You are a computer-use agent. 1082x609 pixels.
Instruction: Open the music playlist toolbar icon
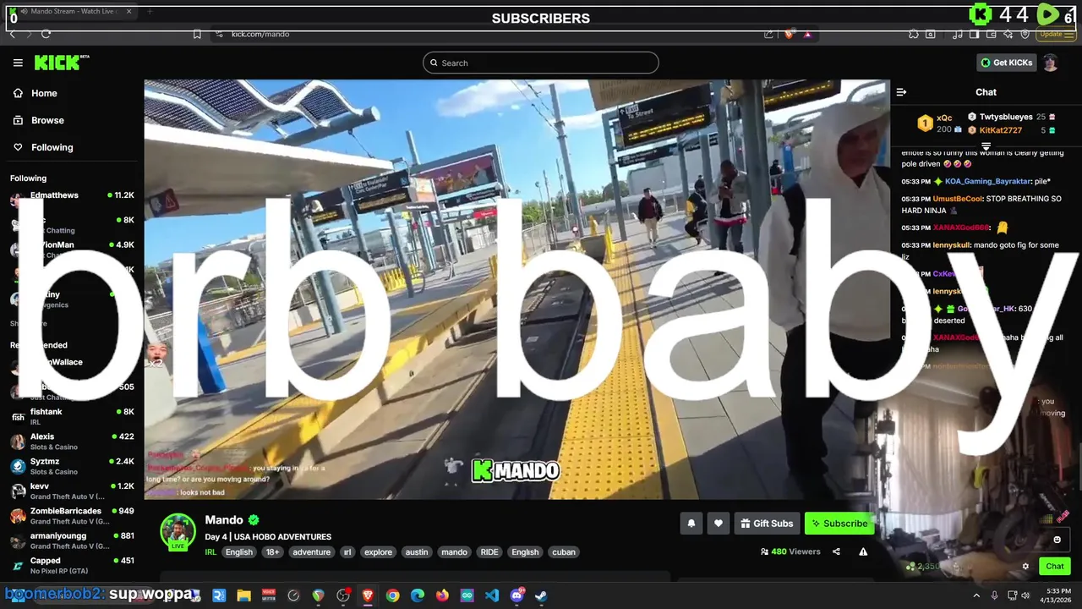tap(957, 34)
